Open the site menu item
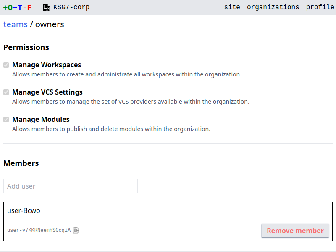Viewport: 336px width, 252px height. (x=232, y=7)
